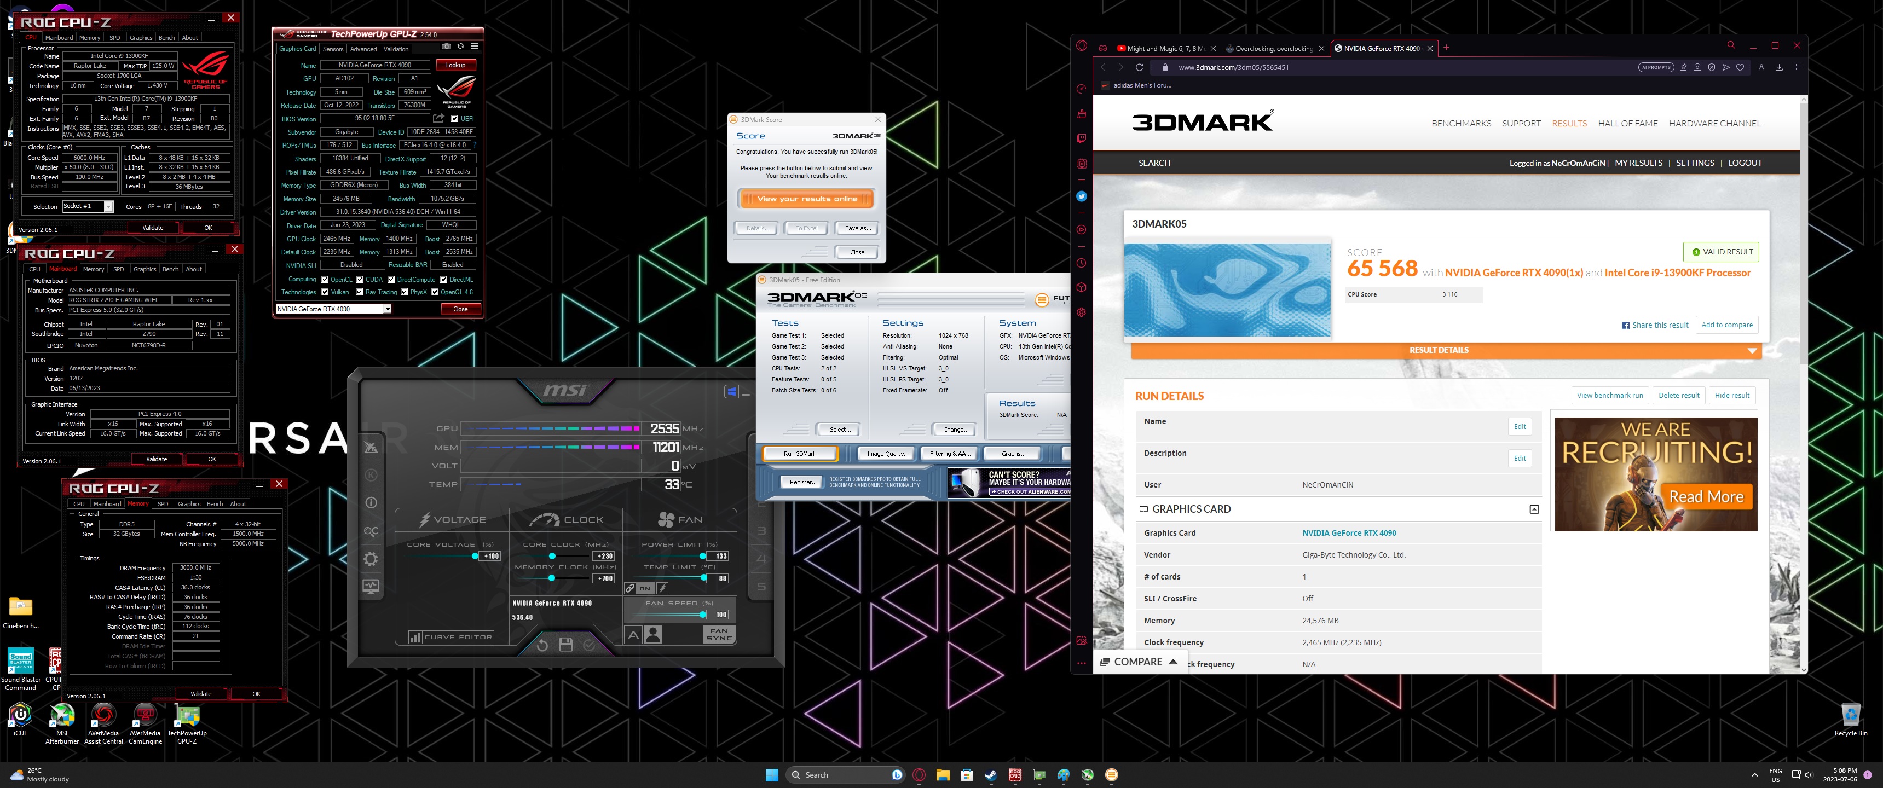Viewport: 1883px width, 788px height.
Task: Open Afterburner hardware monitor icon
Action: [x=371, y=587]
